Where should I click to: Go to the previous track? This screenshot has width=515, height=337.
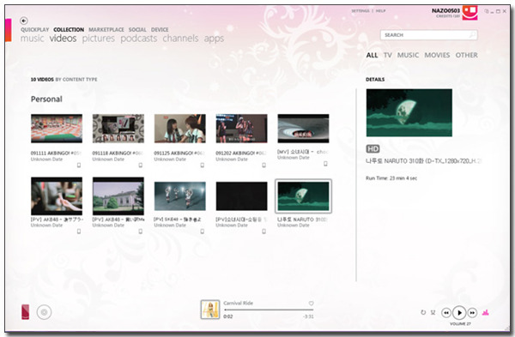coord(446,313)
